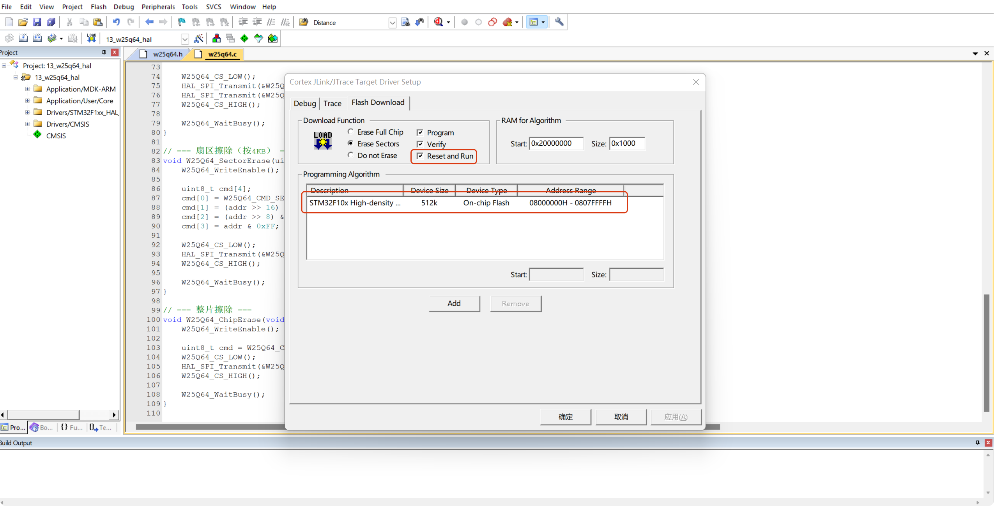The image size is (994, 506).
Task: Open Options for Target magic wand icon
Action: click(x=198, y=39)
